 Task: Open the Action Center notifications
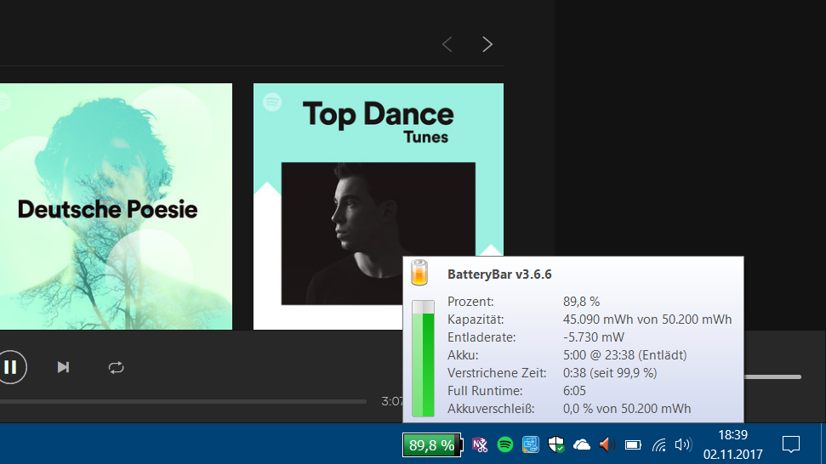(791, 444)
